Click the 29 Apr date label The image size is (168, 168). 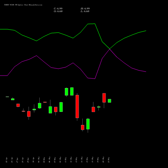[28, 160]
